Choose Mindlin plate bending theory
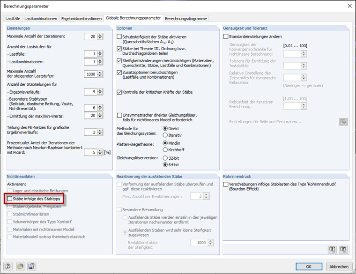 [165, 143]
